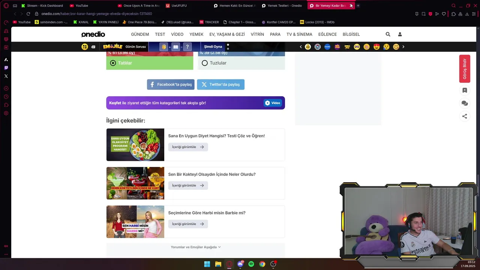
Task: Open GX Control speedometer in sidebar
Action: pos(6,22)
